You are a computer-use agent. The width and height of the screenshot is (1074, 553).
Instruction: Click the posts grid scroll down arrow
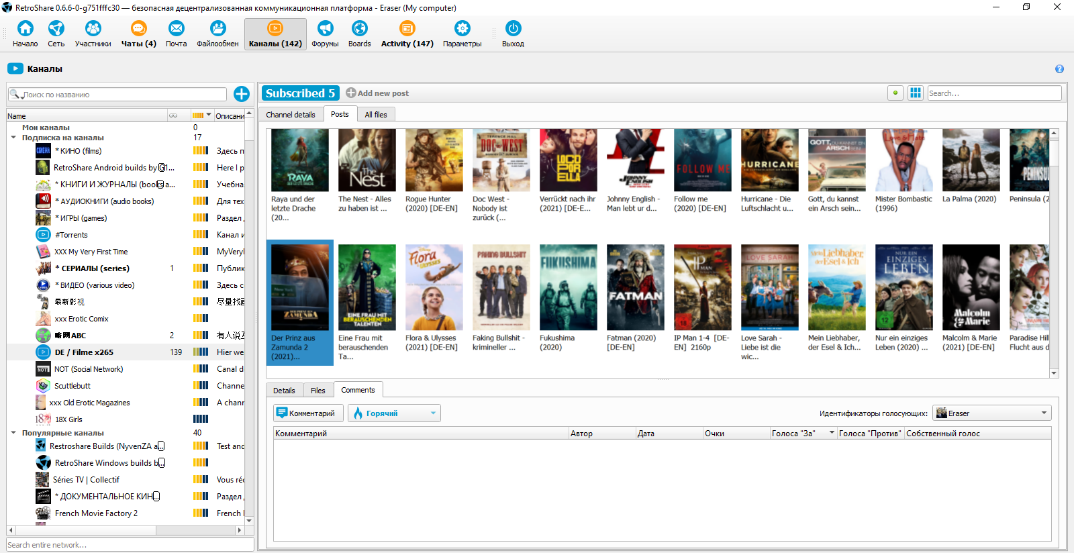click(1054, 373)
